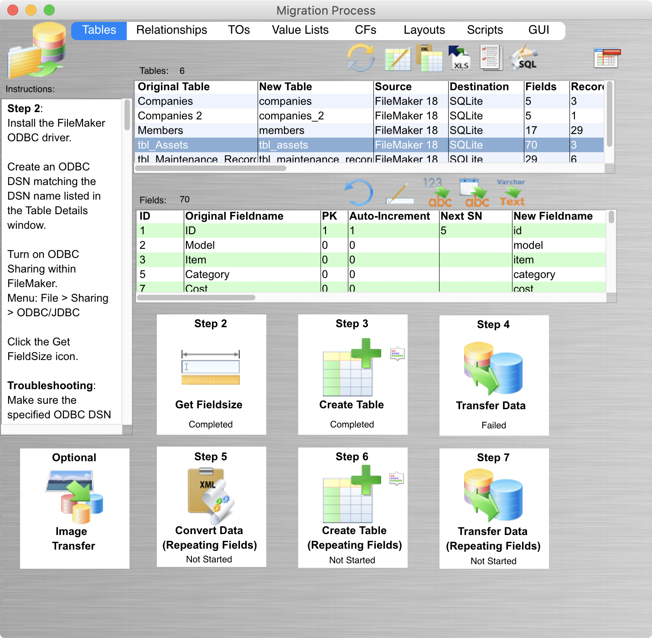
Task: Click the Step 4 Transfer Data icon
Action: 493,368
